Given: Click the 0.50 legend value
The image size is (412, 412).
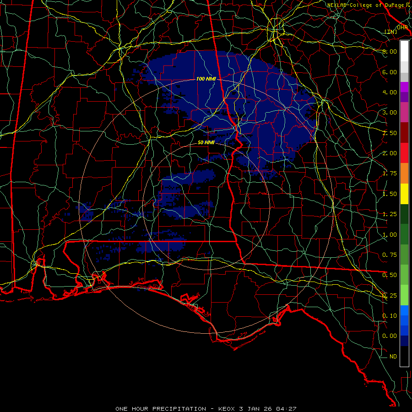Looking at the screenshot, I should click(390, 275).
